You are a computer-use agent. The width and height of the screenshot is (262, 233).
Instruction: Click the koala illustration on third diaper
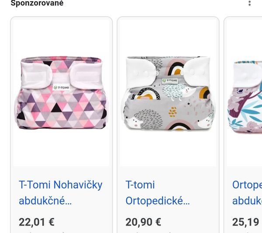click(242, 94)
